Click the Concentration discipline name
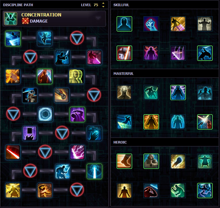The image size is (220, 208). click(41, 15)
